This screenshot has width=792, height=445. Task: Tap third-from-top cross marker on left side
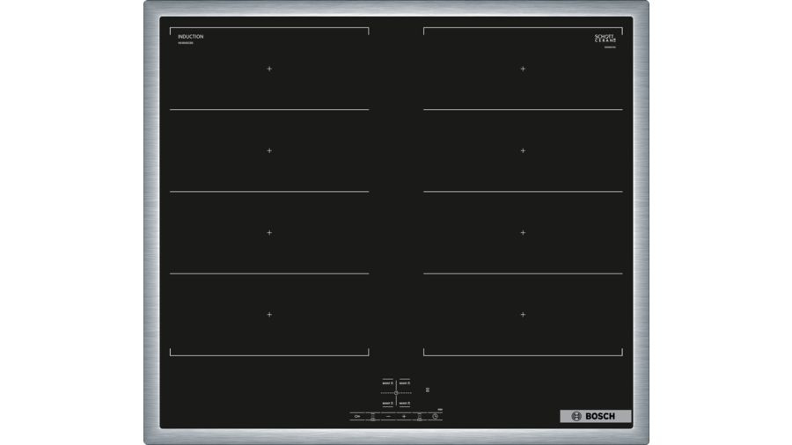click(269, 233)
